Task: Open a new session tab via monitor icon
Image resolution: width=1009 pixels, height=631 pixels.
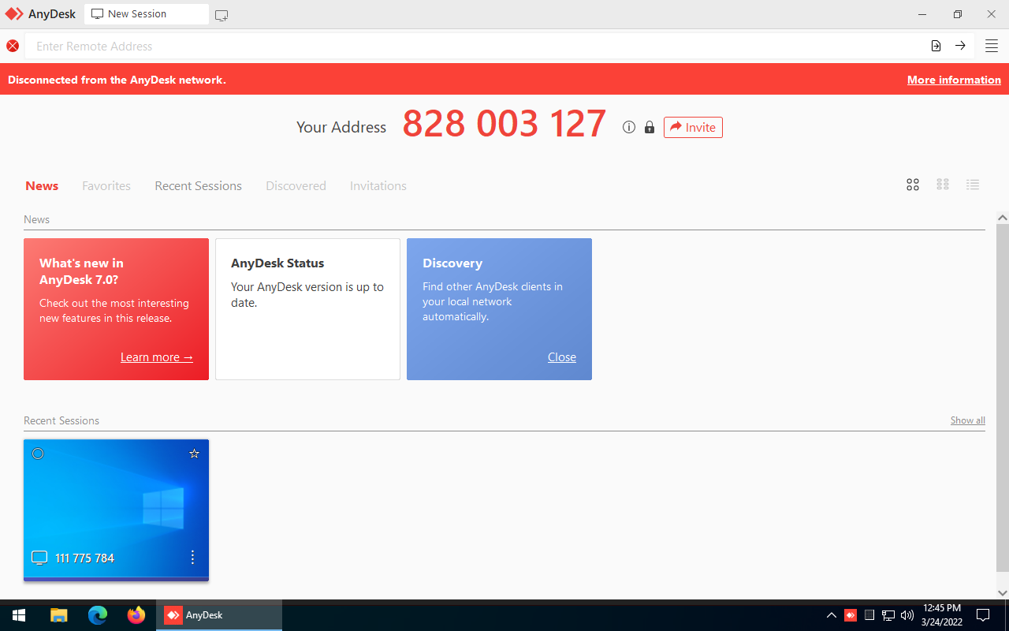Action: [221, 14]
